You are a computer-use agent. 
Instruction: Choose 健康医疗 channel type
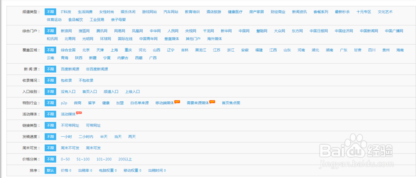[235, 12]
